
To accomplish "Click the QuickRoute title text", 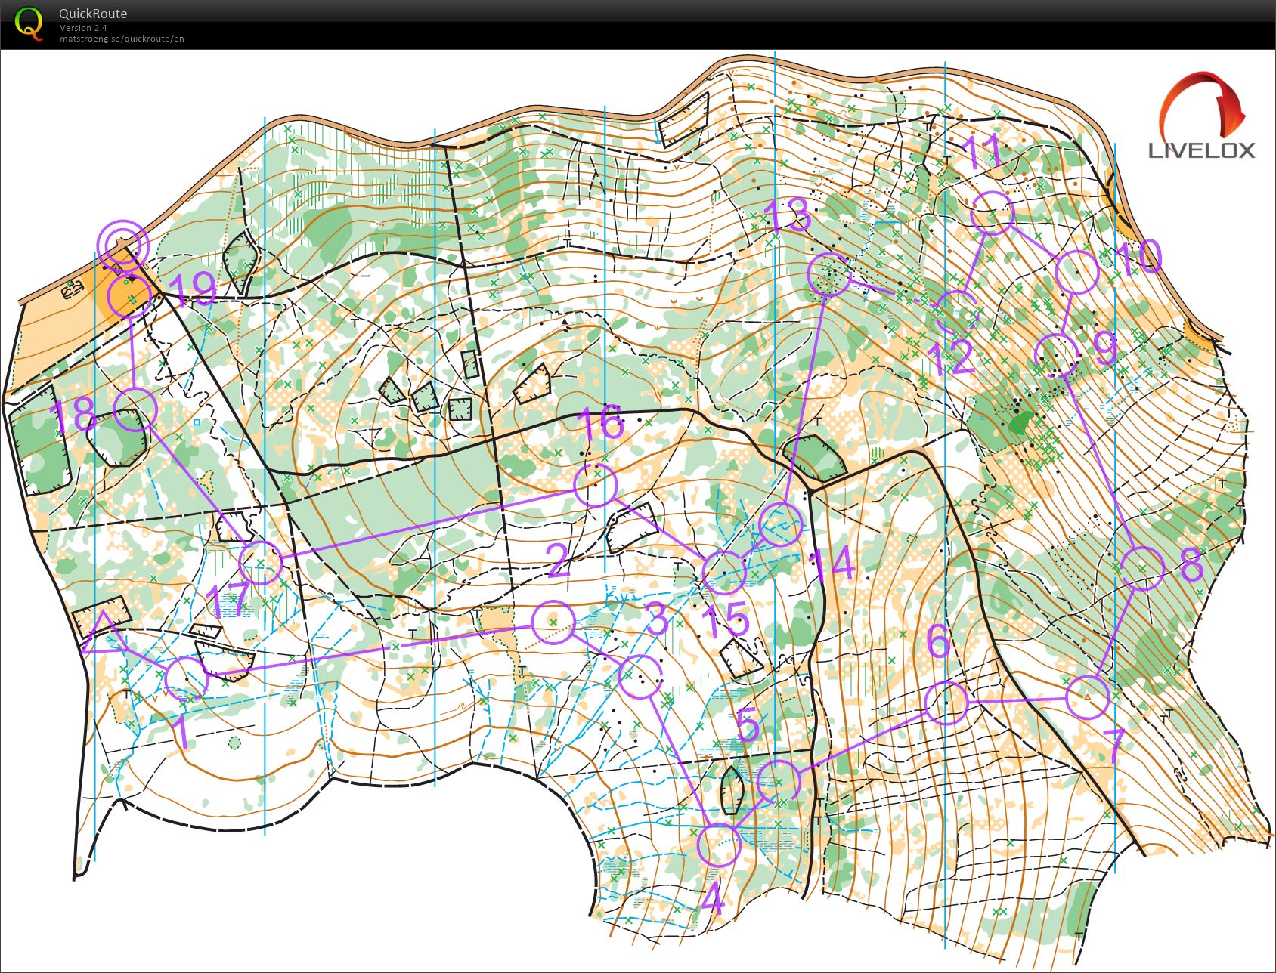I will 93,14.
